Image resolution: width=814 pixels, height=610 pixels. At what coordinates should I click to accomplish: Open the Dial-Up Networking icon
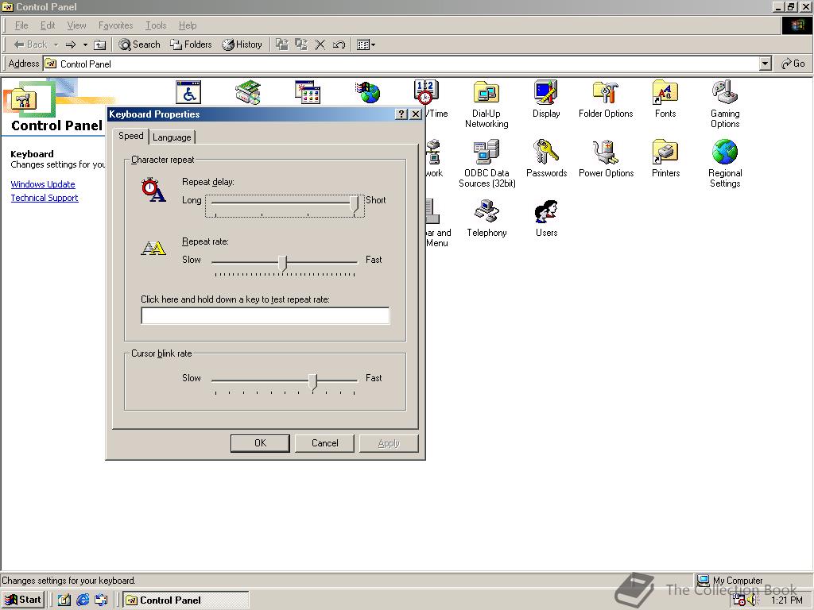coord(486,92)
